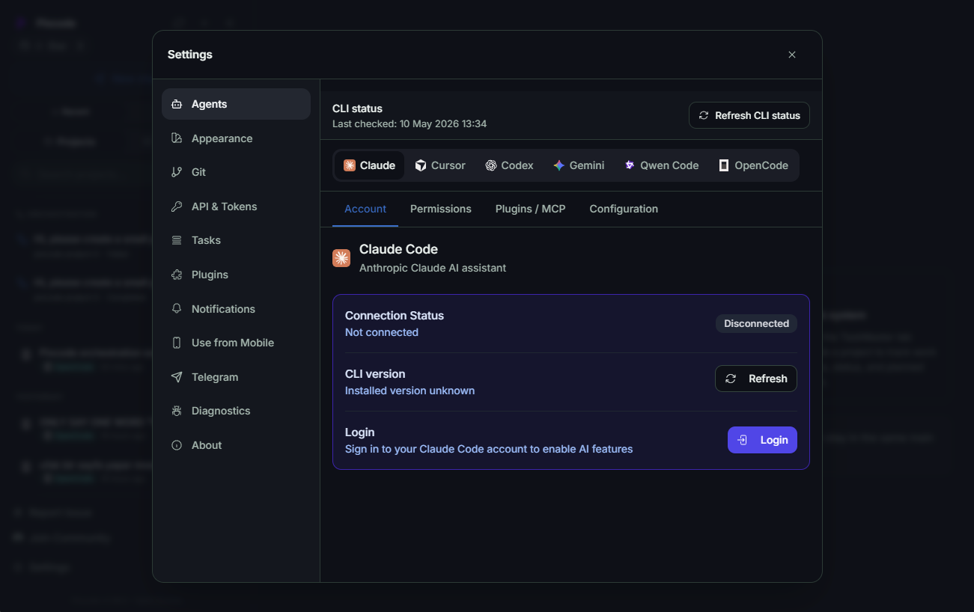Select the "Last checked: 10 May 2026 13:34" text
The height and width of the screenshot is (612, 974).
(x=410, y=123)
